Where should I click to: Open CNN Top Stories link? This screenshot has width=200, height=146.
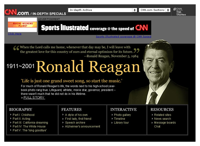click(x=181, y=12)
